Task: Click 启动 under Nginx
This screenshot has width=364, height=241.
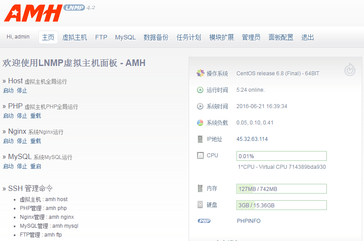Action: 8,141
